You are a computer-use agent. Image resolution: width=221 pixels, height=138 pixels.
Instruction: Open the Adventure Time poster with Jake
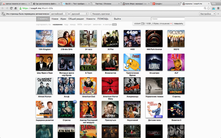(x=132, y=62)
